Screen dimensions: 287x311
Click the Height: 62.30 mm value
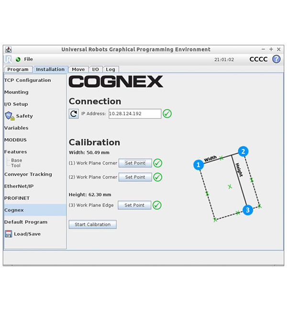pyautogui.click(x=90, y=195)
